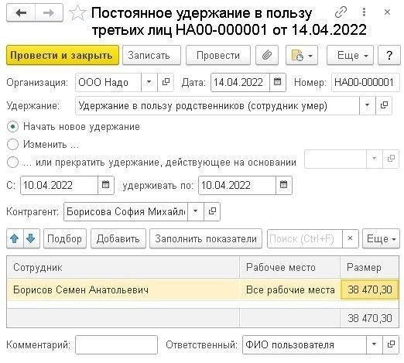This screenshot has height=363, width=404.
Task: Open Ответственный user card icon
Action: click(x=391, y=344)
